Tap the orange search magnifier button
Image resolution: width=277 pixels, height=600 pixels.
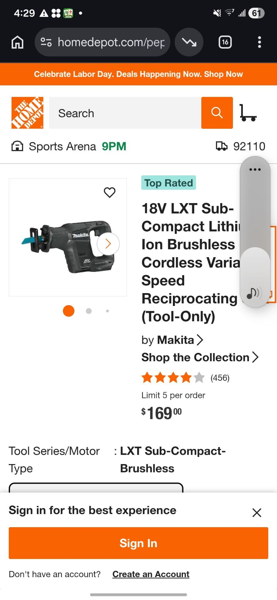[217, 113]
